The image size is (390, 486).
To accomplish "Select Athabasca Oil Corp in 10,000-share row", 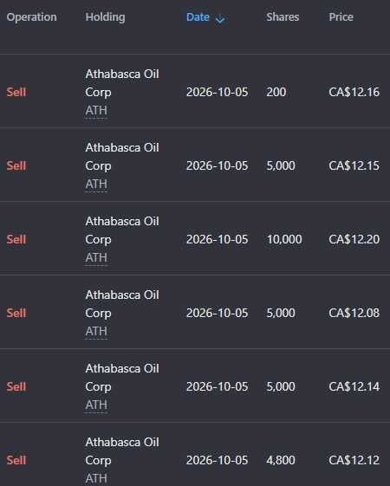I will [122, 230].
